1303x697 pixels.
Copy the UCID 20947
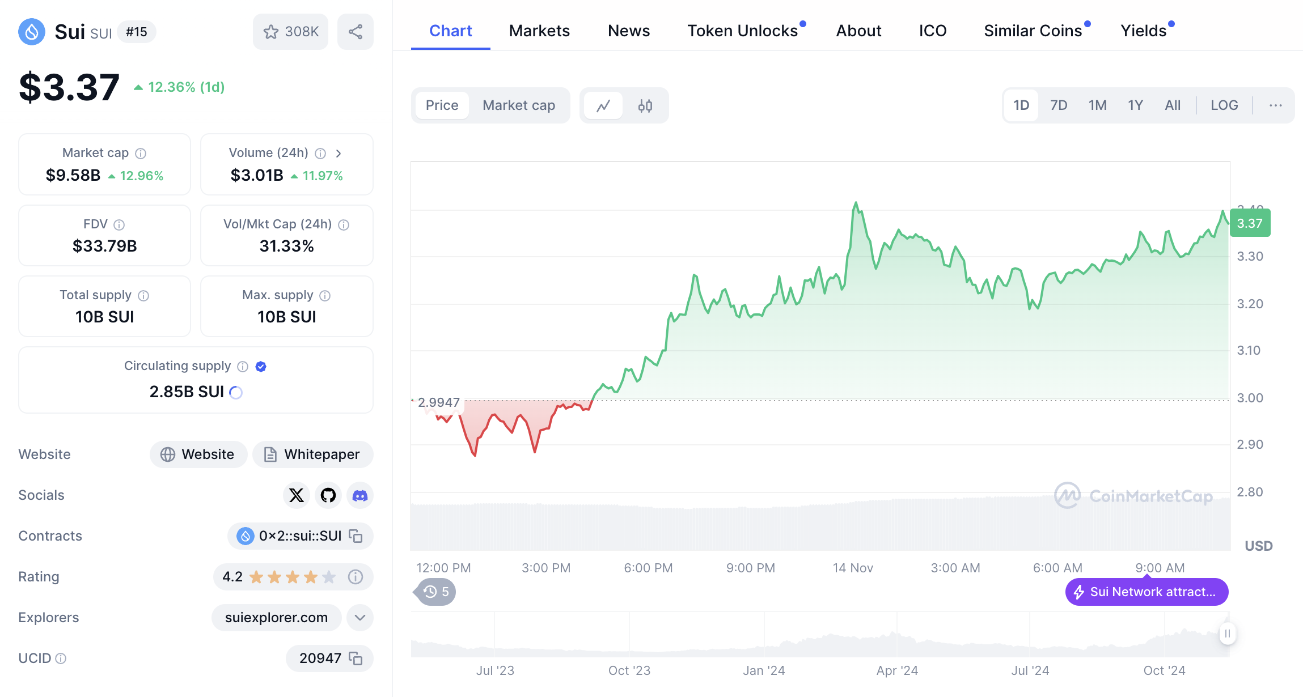pos(356,658)
